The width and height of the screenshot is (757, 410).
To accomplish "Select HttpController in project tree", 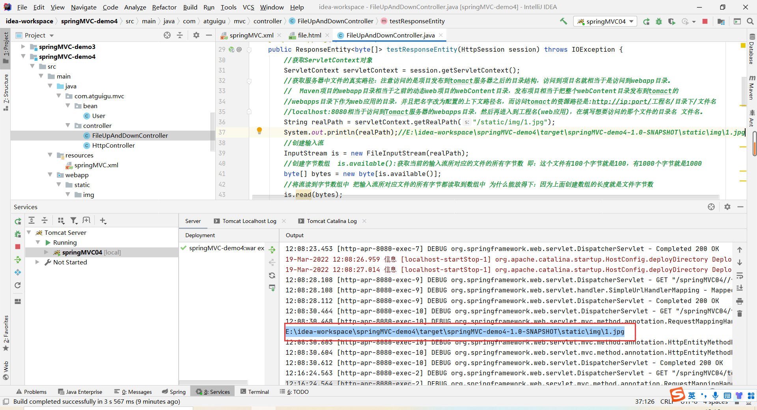I will click(113, 145).
